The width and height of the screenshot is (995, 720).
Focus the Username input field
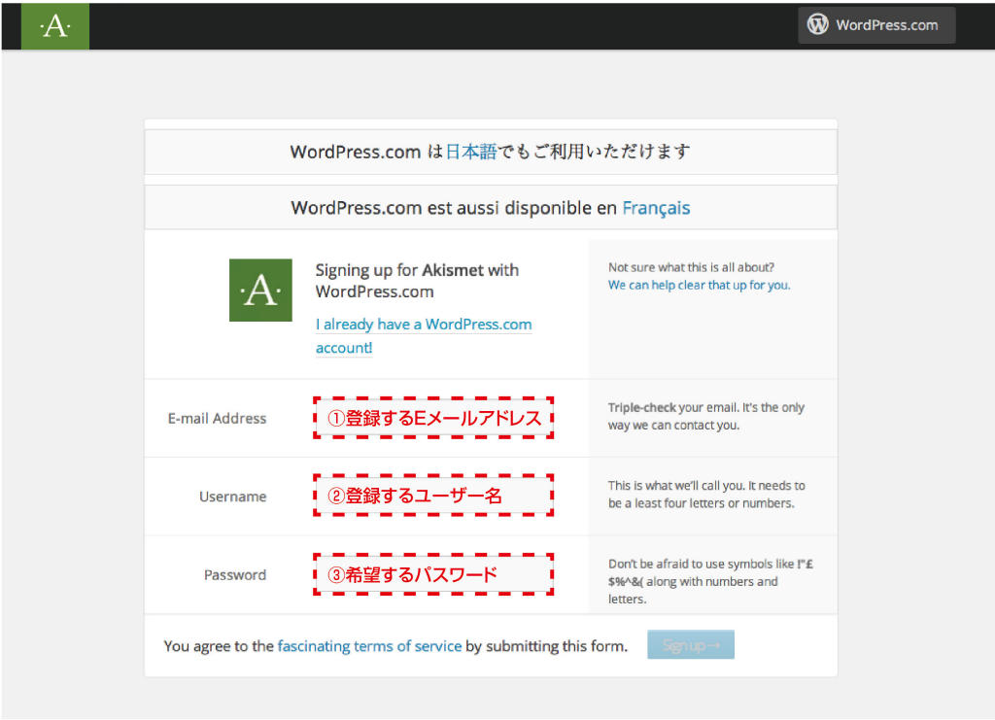coord(433,496)
